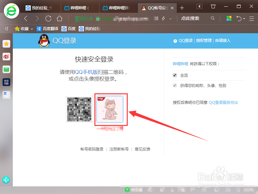
Task: Open the QQ登录服务协议 link
Action: [x=223, y=103]
